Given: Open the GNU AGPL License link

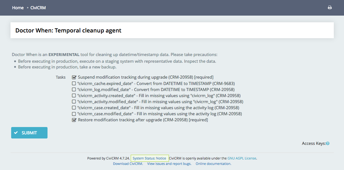Looking at the screenshot, I should coord(242,158).
